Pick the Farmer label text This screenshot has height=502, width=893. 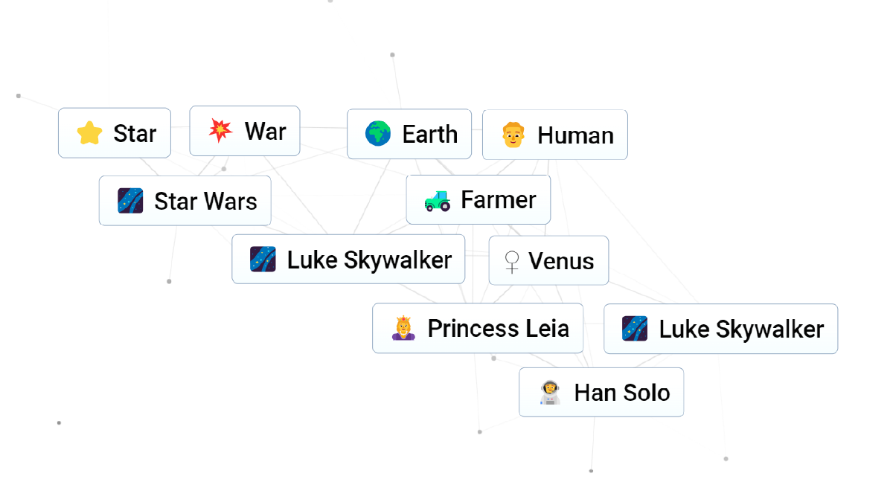(x=498, y=200)
